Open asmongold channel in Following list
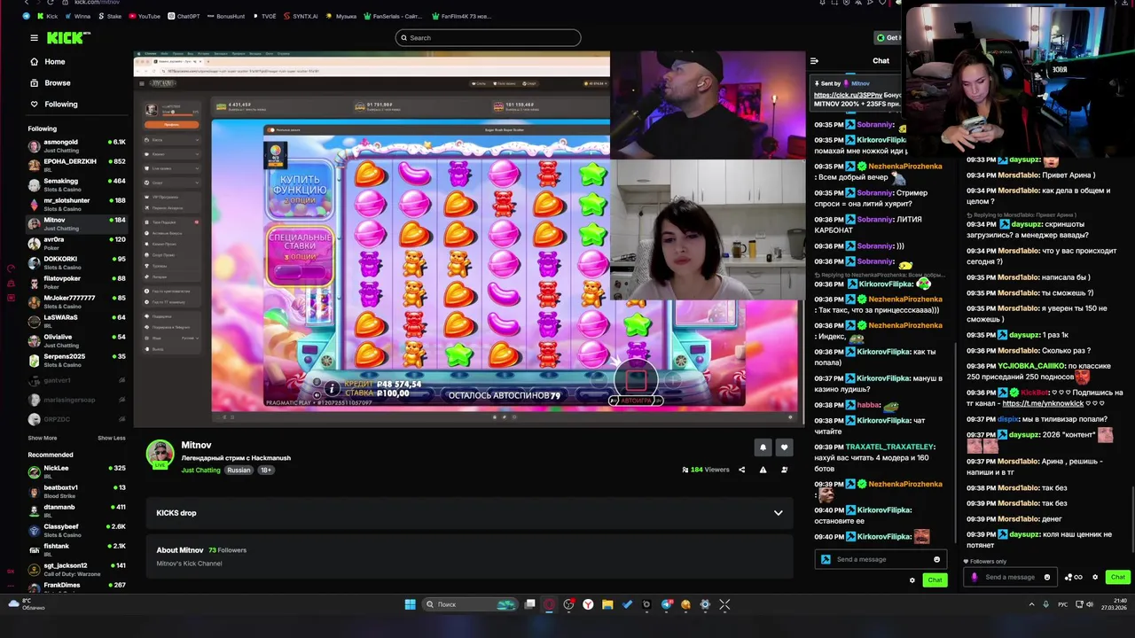 (75, 146)
